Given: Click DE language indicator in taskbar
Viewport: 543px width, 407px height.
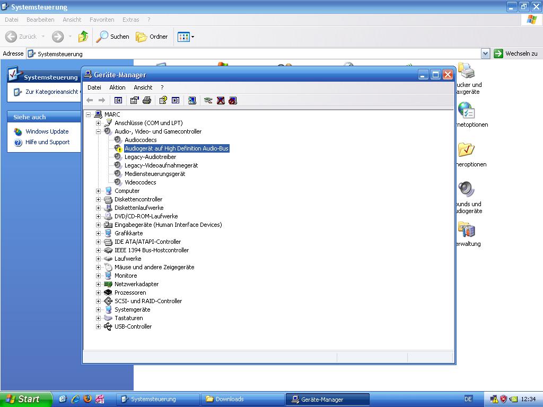Looking at the screenshot, I should pos(468,399).
